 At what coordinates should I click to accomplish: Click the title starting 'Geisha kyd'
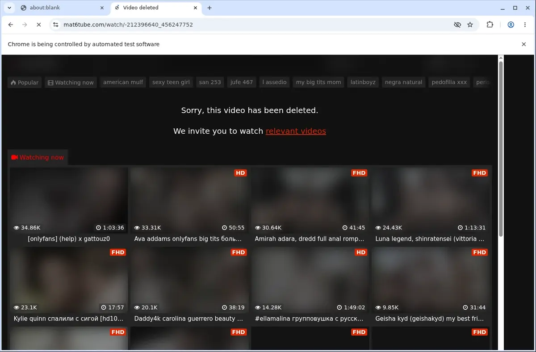pos(430,319)
